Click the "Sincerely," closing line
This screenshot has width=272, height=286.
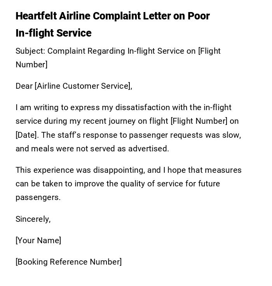point(33,219)
